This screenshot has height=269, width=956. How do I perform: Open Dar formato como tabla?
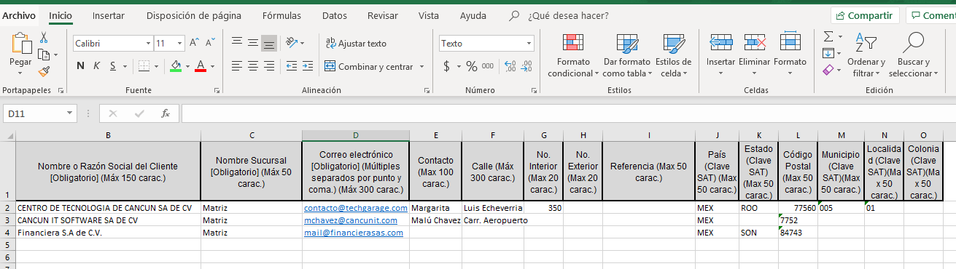(626, 55)
